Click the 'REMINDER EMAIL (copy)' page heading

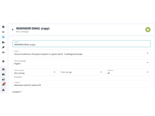tap(33, 28)
